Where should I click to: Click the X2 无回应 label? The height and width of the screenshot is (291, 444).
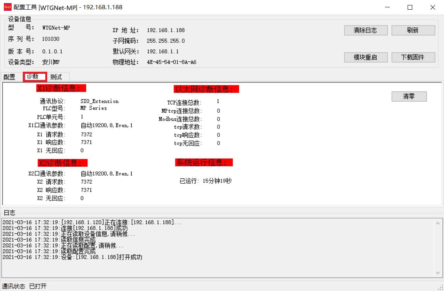[x=51, y=198]
